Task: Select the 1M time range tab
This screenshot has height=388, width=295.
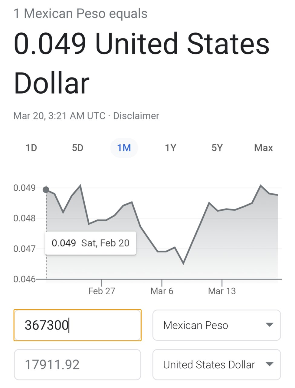Action: (x=124, y=148)
